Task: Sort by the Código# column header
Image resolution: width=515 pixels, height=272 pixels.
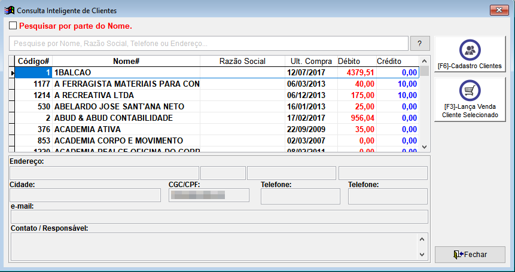Action: point(33,61)
